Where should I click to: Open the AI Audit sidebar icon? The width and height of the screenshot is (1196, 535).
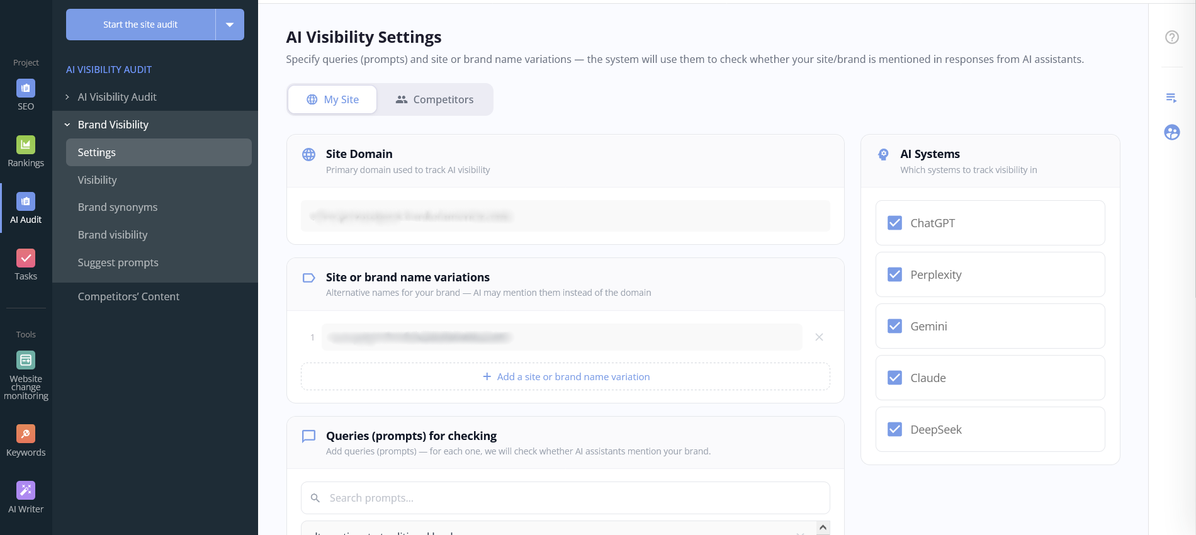tap(26, 201)
